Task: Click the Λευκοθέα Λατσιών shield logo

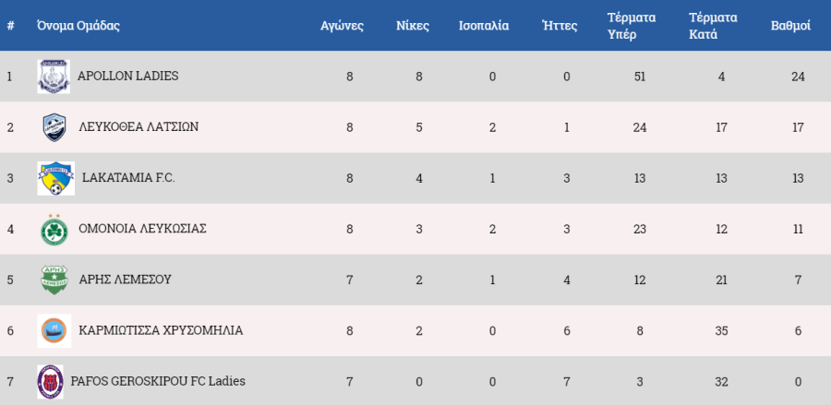Action: (54, 127)
